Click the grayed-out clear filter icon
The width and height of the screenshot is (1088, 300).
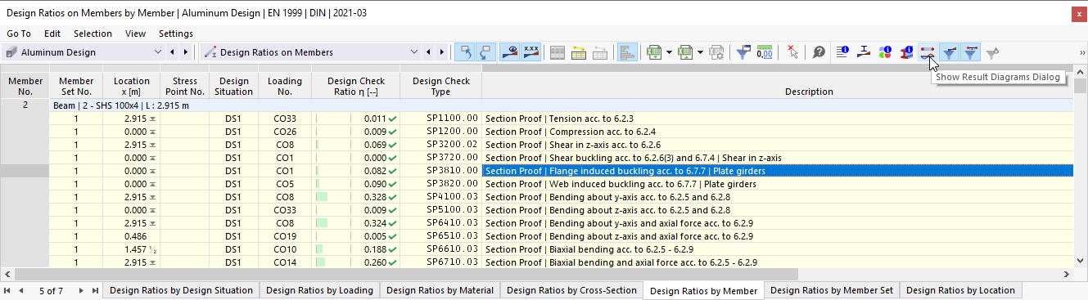(x=992, y=52)
